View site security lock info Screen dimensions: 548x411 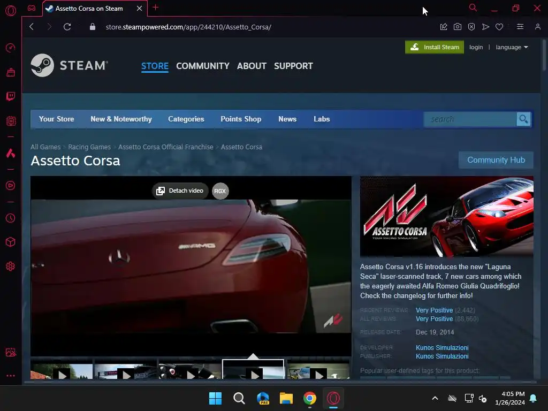[x=93, y=27]
